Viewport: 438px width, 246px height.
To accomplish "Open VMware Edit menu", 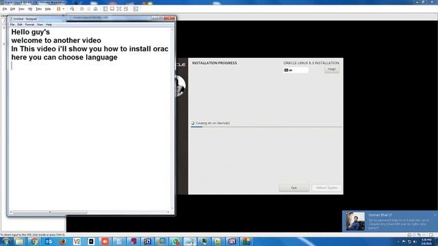I will tap(12, 9).
